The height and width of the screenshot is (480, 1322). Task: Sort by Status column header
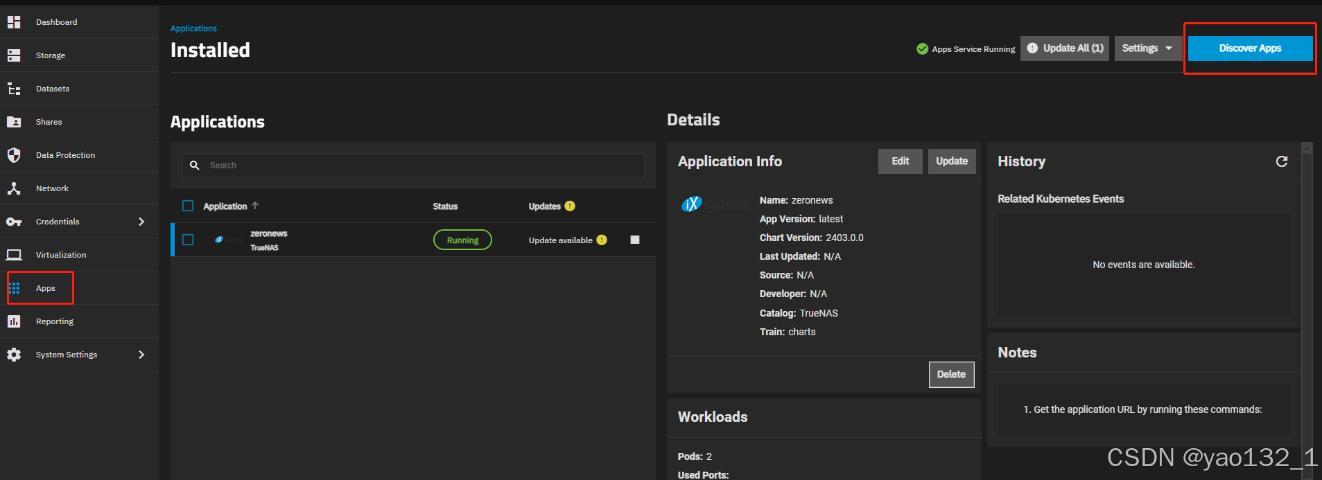445,206
